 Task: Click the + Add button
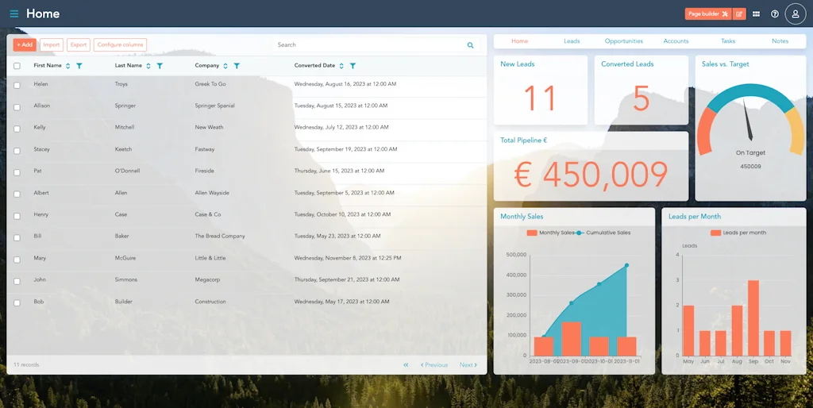click(25, 45)
